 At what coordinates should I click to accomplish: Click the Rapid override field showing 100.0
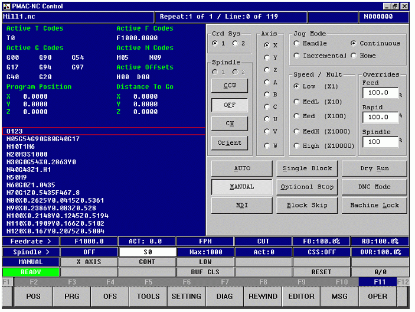coord(380,117)
